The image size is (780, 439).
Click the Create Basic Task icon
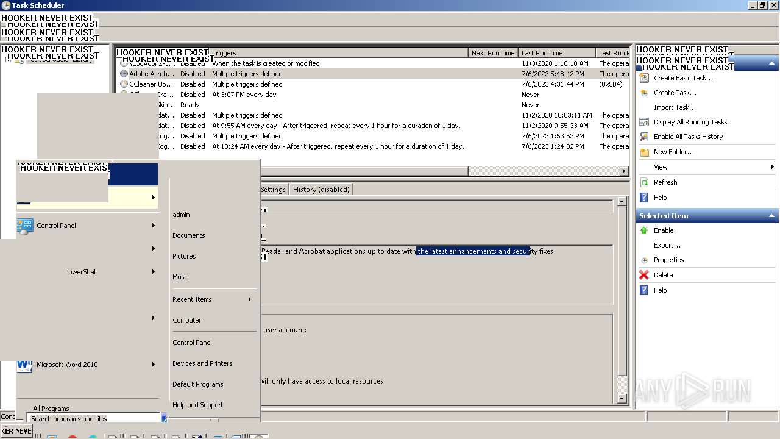(644, 78)
